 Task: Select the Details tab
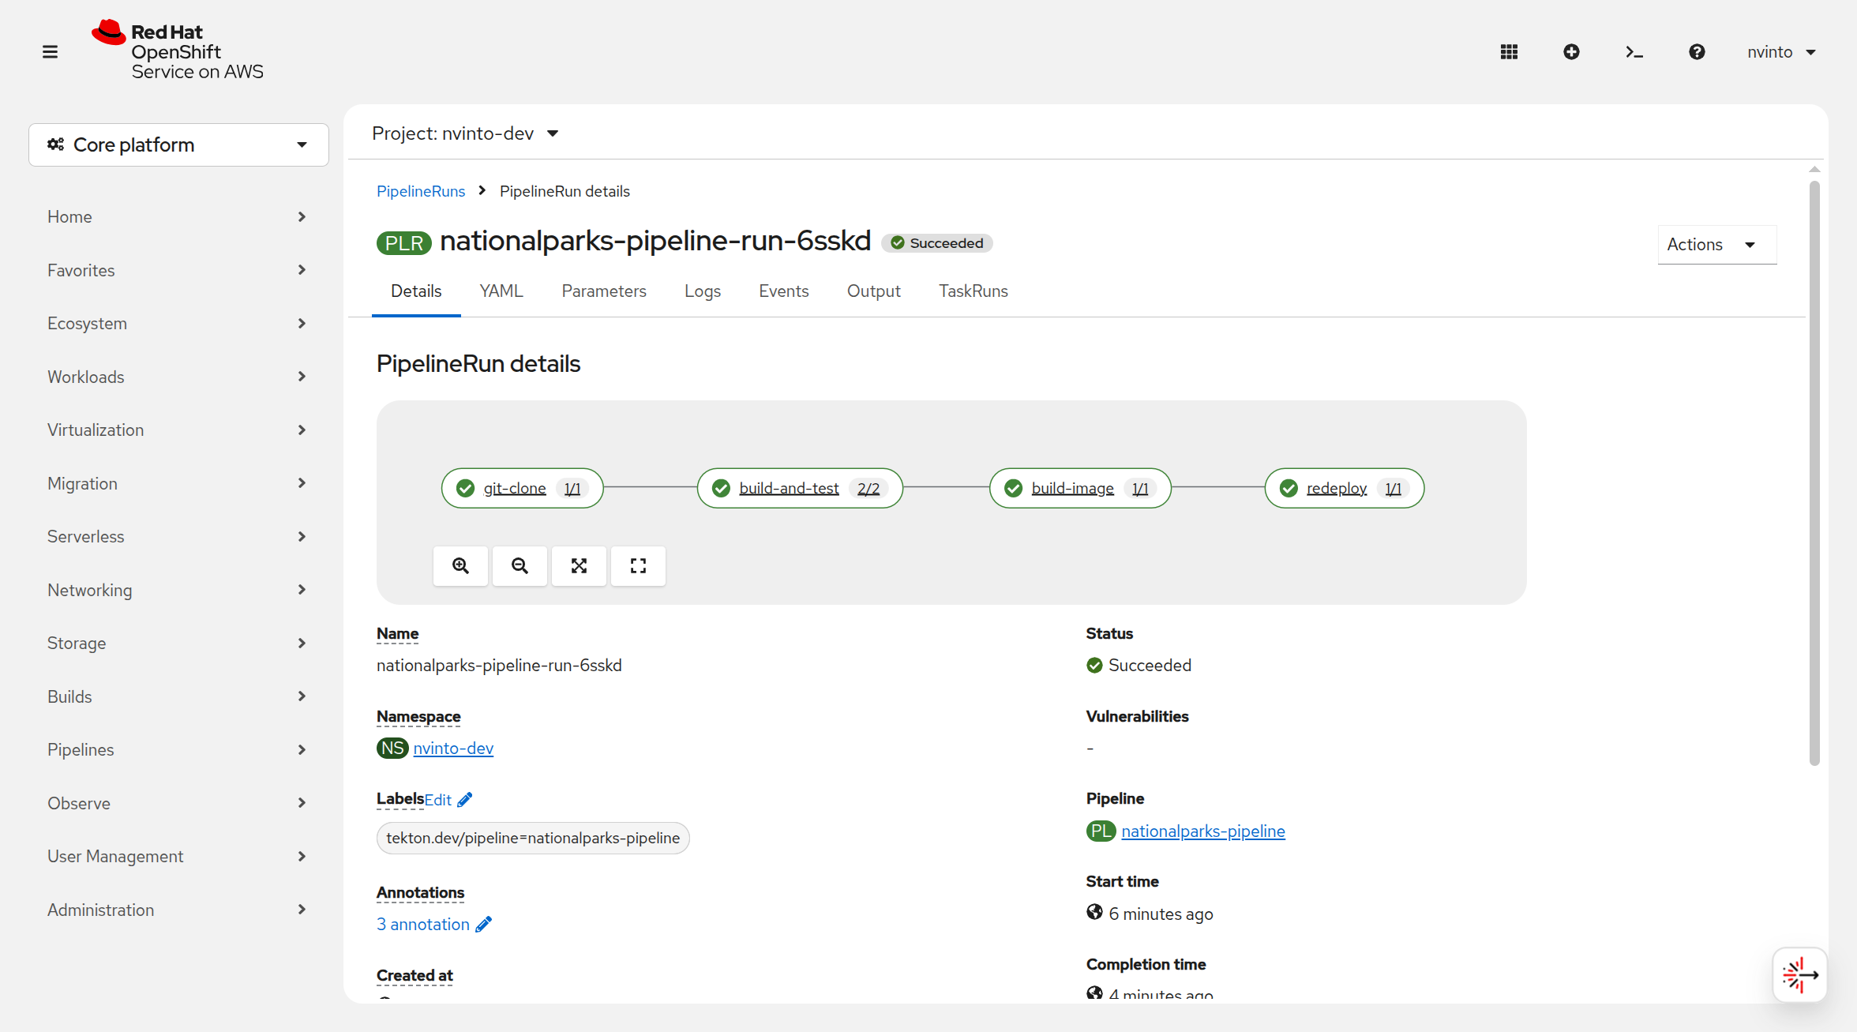tap(416, 291)
